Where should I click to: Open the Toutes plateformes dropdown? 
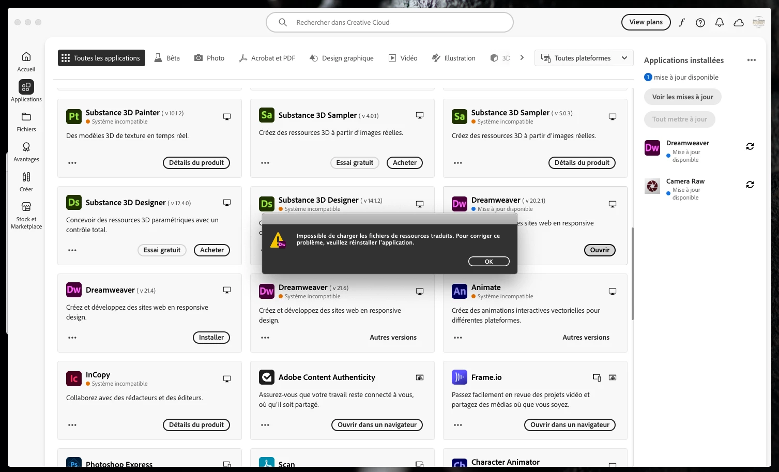(x=584, y=58)
